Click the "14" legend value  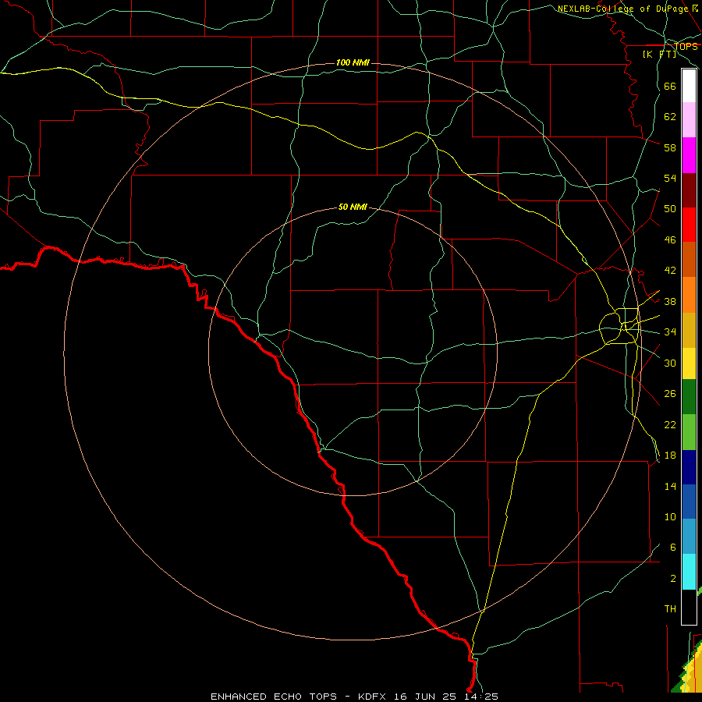coord(670,486)
